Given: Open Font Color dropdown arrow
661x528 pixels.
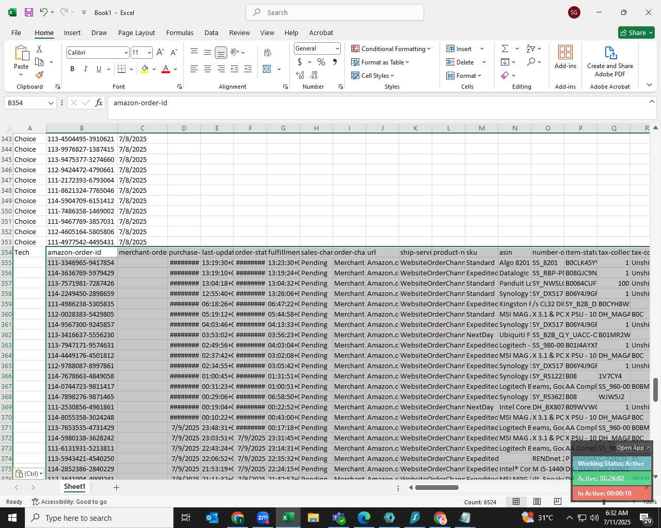Looking at the screenshot, I should 176,69.
